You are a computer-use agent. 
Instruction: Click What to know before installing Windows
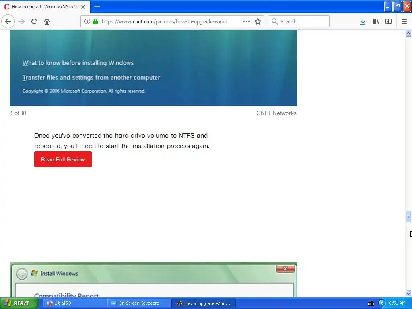click(78, 63)
